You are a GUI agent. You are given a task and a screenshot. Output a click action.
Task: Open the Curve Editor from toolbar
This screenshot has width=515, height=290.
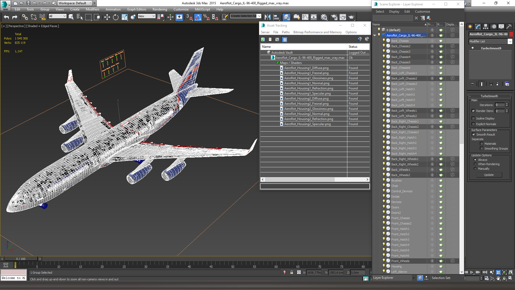pos(305,17)
